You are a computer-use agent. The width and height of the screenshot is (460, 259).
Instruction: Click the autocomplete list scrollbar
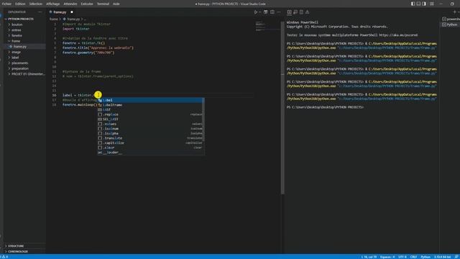(x=203, y=119)
